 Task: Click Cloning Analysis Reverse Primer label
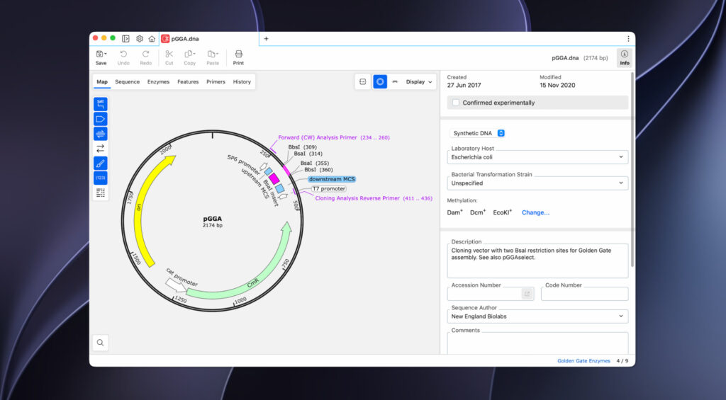coord(374,198)
